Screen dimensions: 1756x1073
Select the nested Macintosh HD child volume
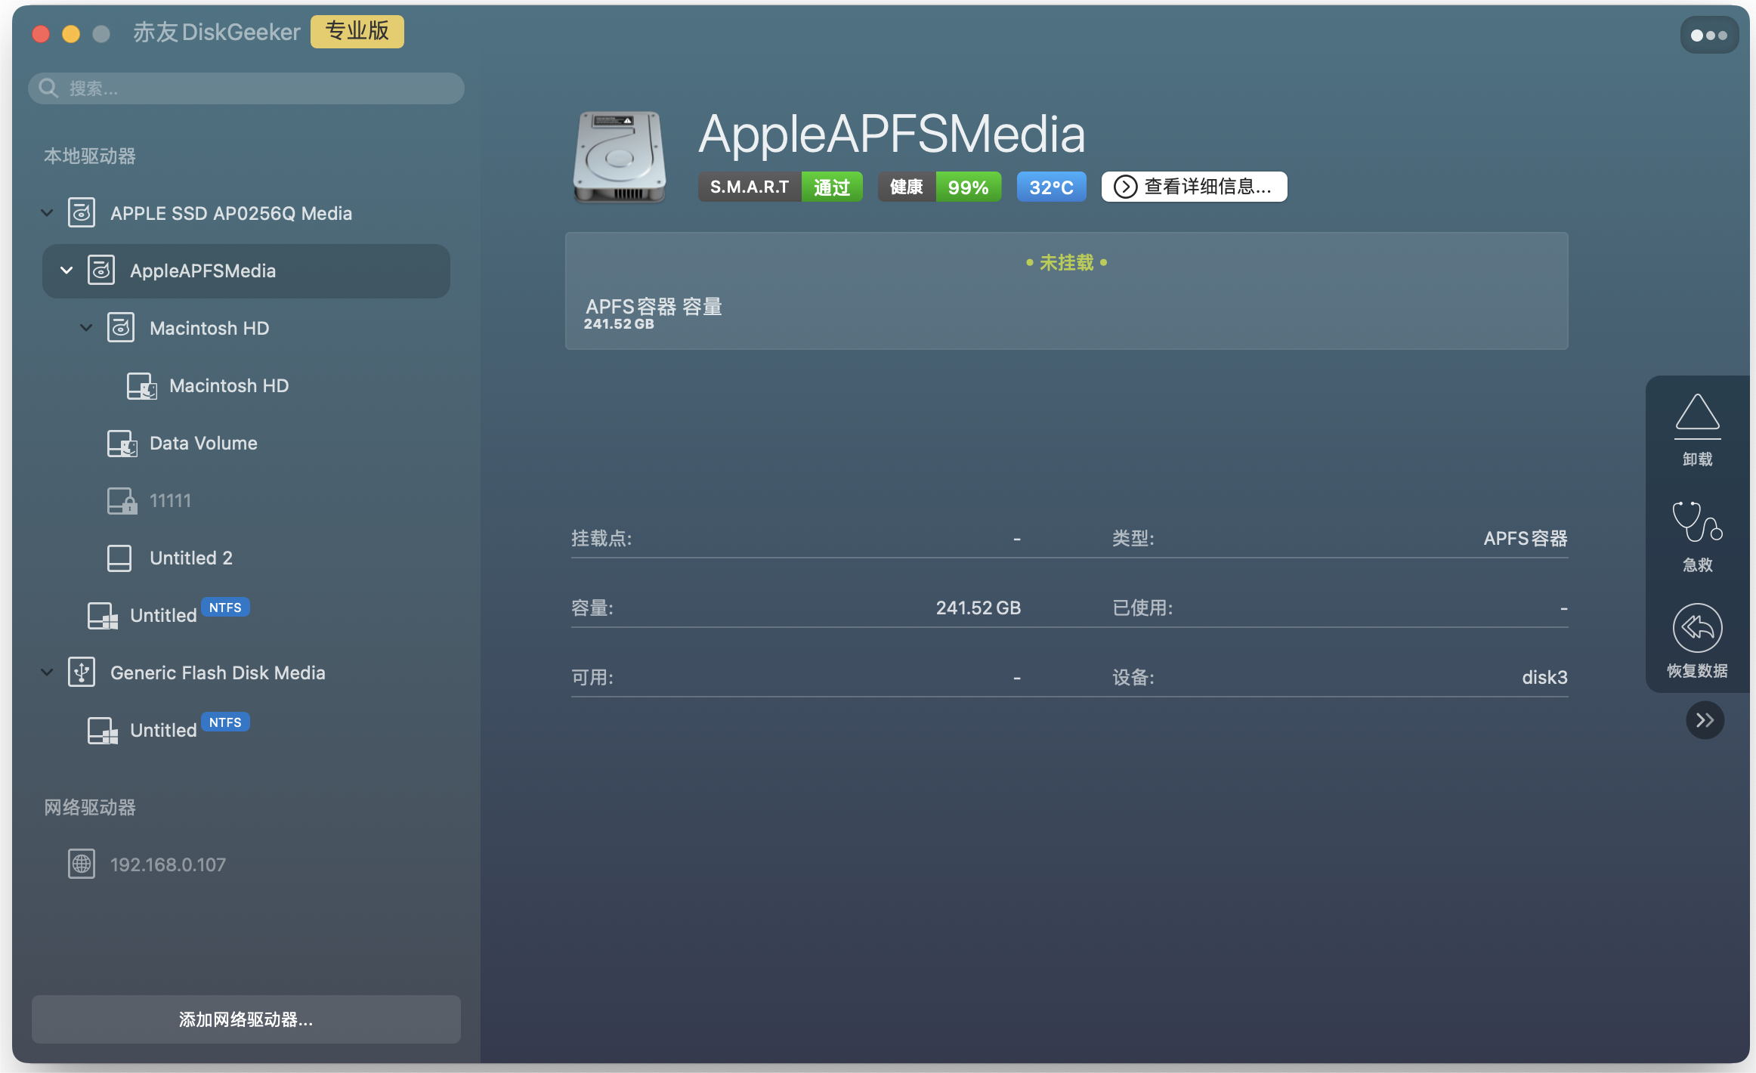(229, 385)
